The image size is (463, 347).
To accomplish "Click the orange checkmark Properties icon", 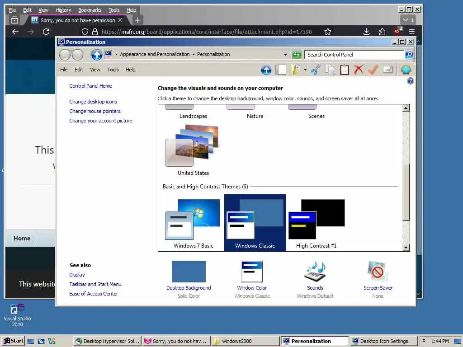I will coord(373,70).
